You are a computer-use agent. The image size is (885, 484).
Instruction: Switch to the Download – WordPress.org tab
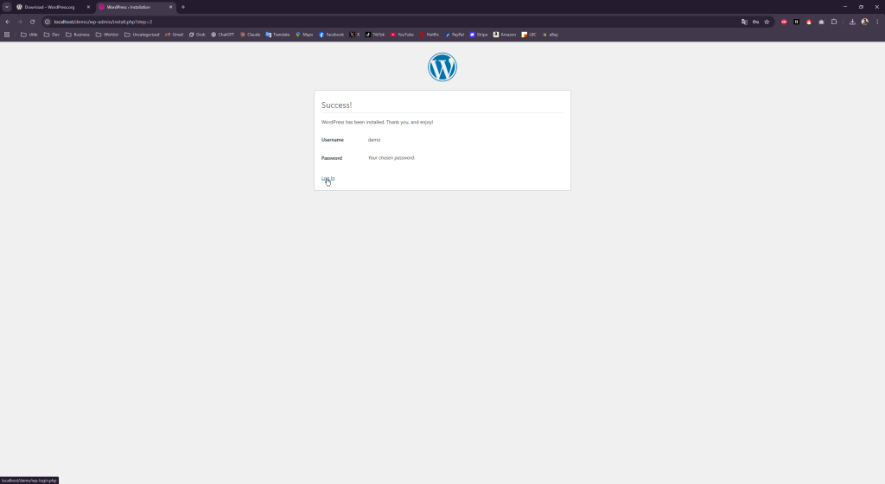point(50,7)
